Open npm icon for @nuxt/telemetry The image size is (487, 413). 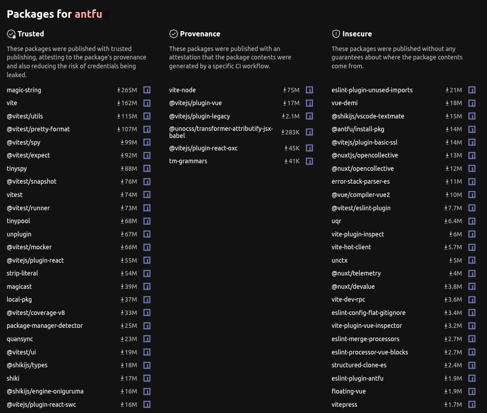point(472,273)
